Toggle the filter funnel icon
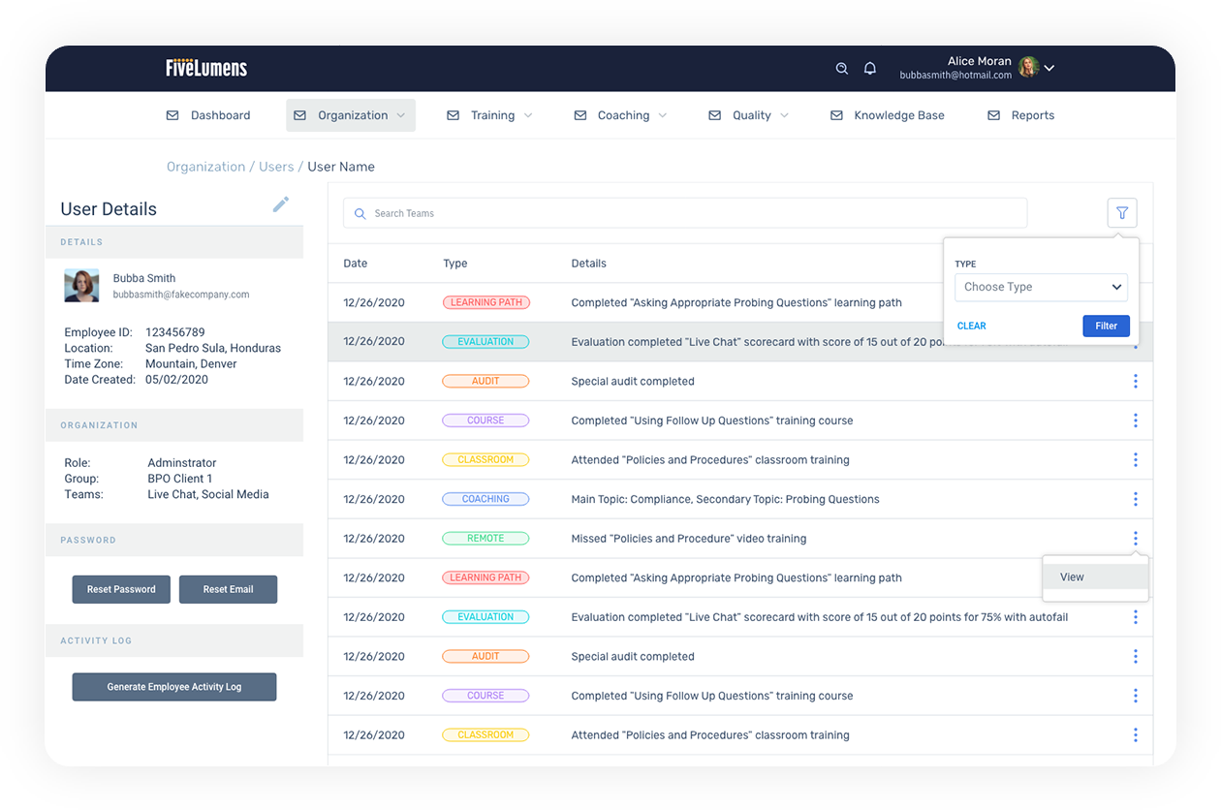Viewport: 1221px width, 810px height. click(1122, 213)
